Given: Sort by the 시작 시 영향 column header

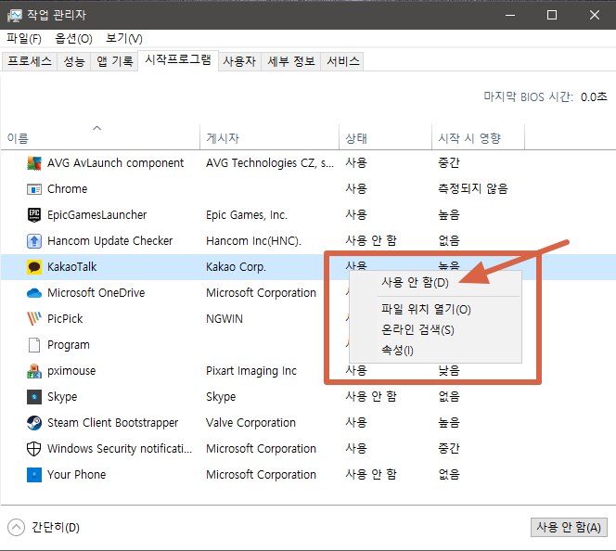Looking at the screenshot, I should (x=478, y=137).
